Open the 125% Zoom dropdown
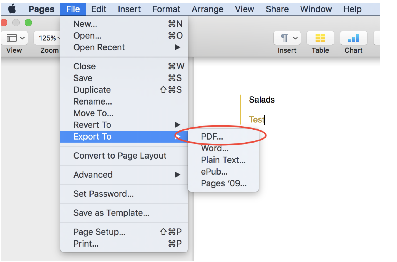 pos(47,38)
